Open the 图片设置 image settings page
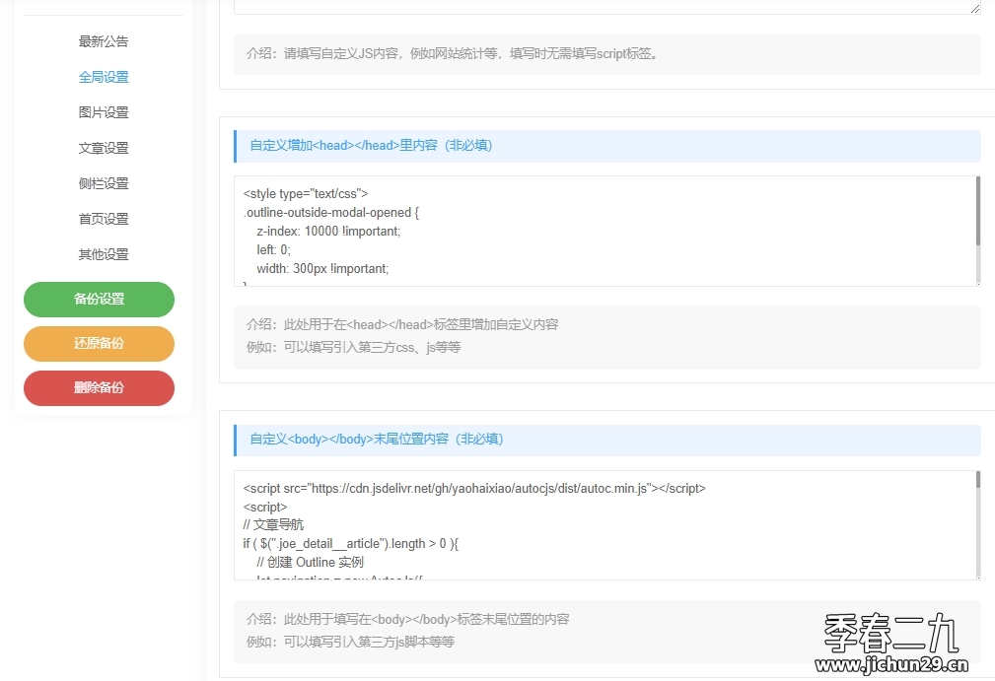Image resolution: width=995 pixels, height=681 pixels. (104, 111)
